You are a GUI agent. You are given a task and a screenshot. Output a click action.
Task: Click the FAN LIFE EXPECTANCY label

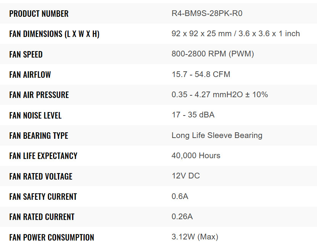[43, 156]
